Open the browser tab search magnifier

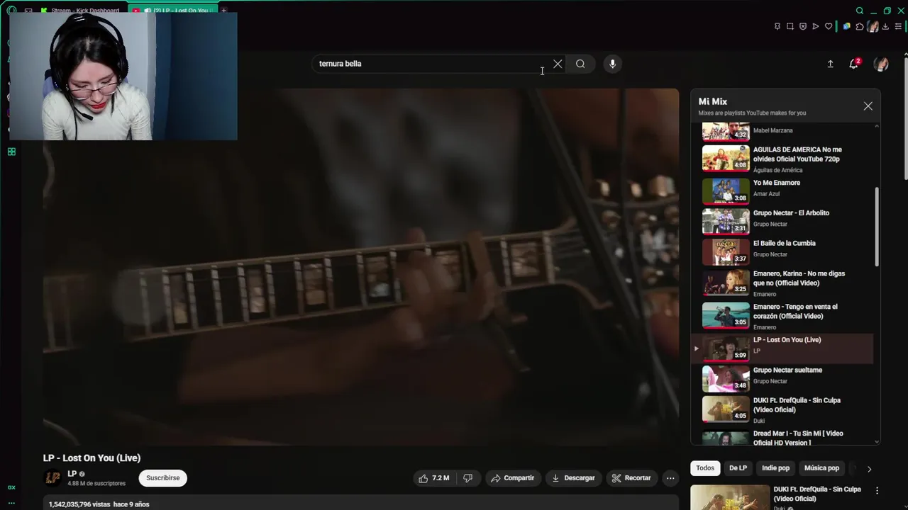coord(860,11)
